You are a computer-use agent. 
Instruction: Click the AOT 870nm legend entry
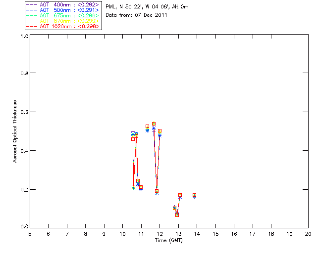[x=62, y=21]
